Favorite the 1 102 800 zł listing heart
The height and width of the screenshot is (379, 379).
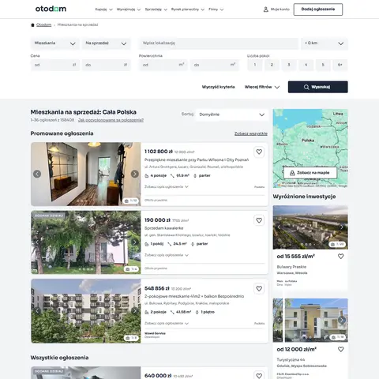[x=259, y=152]
